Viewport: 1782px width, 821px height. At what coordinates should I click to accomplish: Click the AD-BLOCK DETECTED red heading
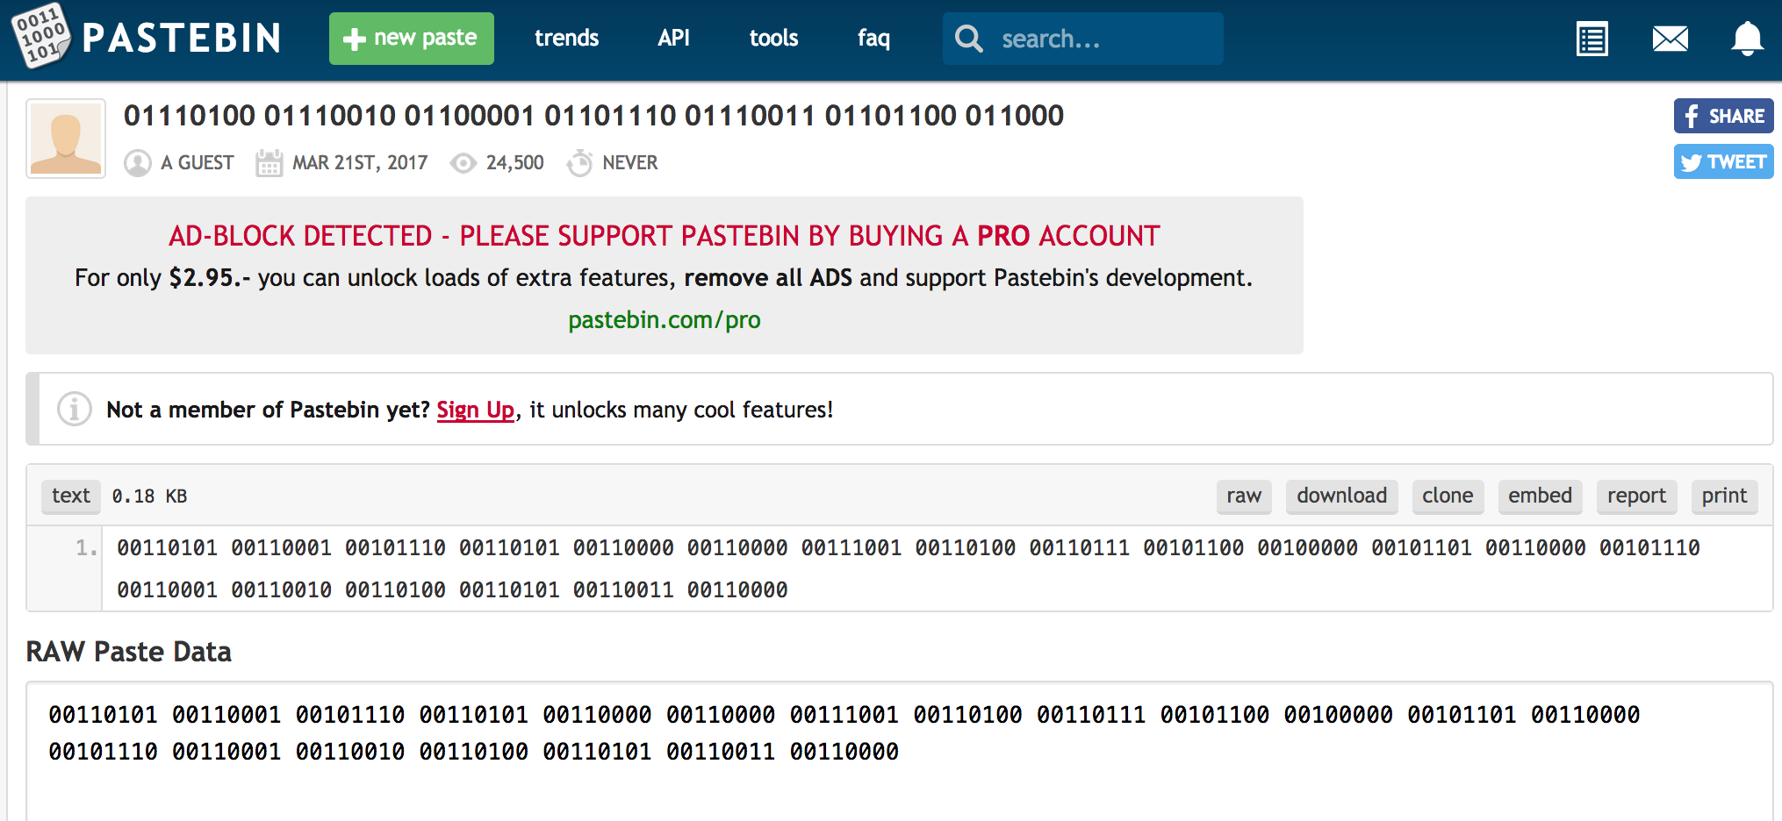(665, 236)
